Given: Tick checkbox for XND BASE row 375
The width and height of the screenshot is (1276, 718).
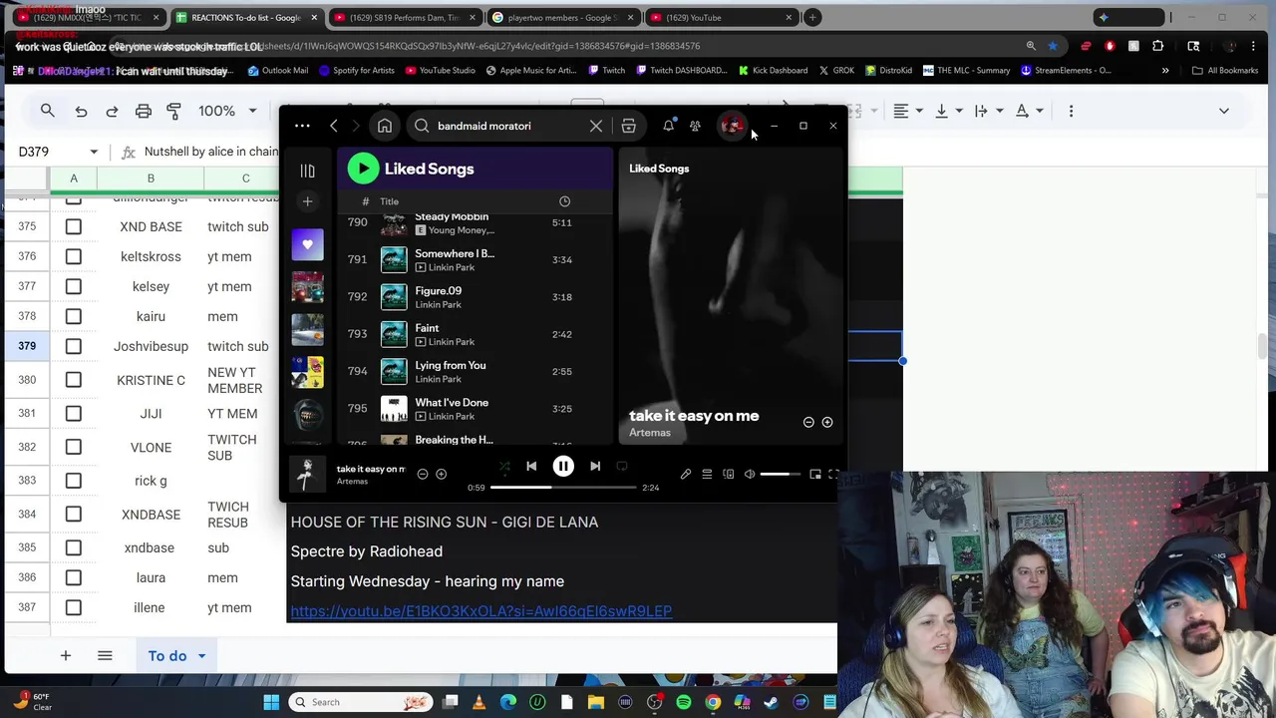Looking at the screenshot, I should click(x=74, y=226).
